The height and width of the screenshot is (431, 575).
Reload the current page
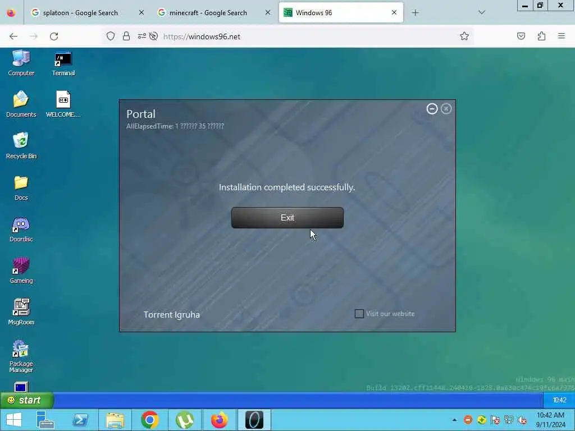54,36
